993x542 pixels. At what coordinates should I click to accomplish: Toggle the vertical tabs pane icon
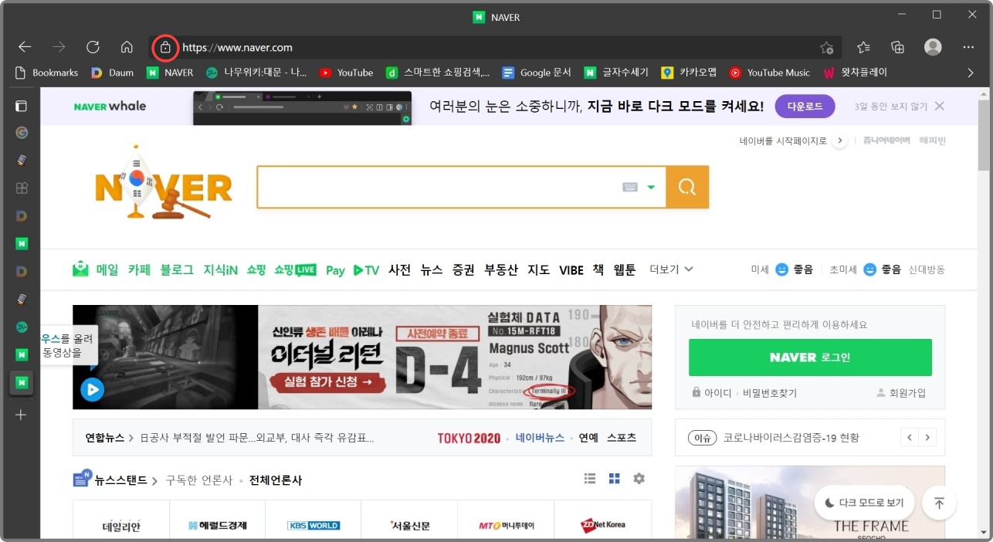21,106
